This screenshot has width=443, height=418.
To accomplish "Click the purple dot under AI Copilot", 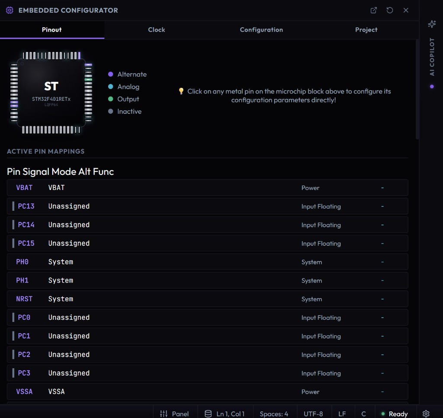I will click(x=432, y=87).
